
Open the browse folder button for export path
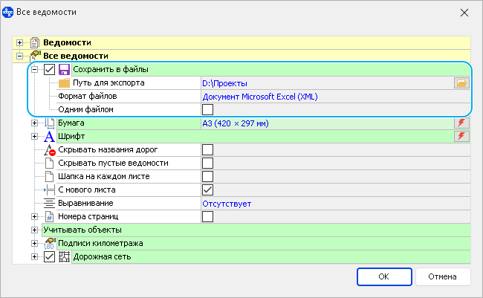click(x=461, y=83)
